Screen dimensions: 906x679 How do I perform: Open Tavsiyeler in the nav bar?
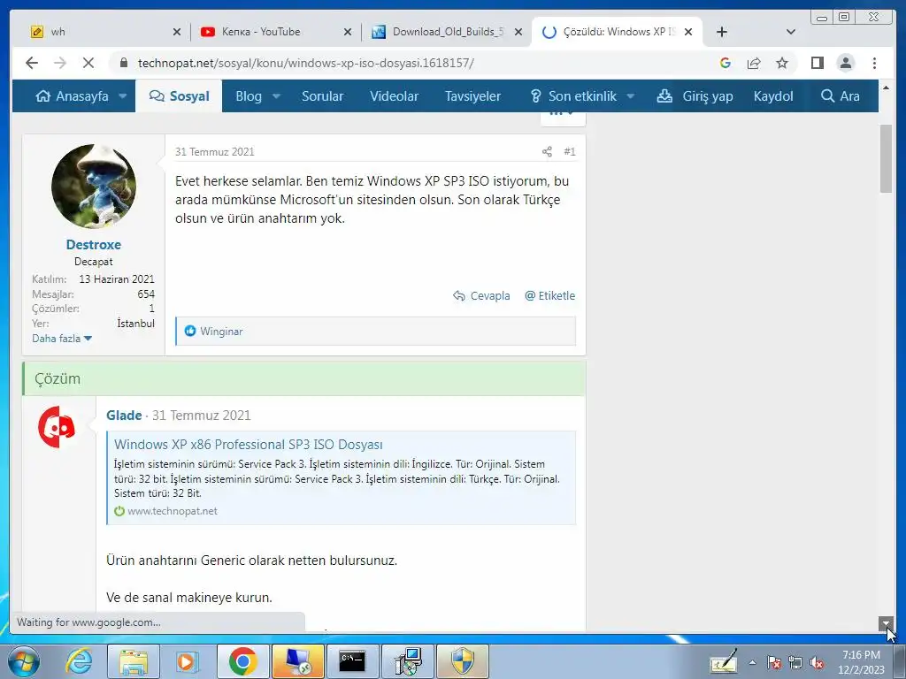point(472,96)
